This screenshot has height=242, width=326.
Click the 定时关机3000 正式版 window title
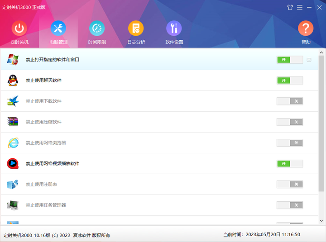point(24,7)
